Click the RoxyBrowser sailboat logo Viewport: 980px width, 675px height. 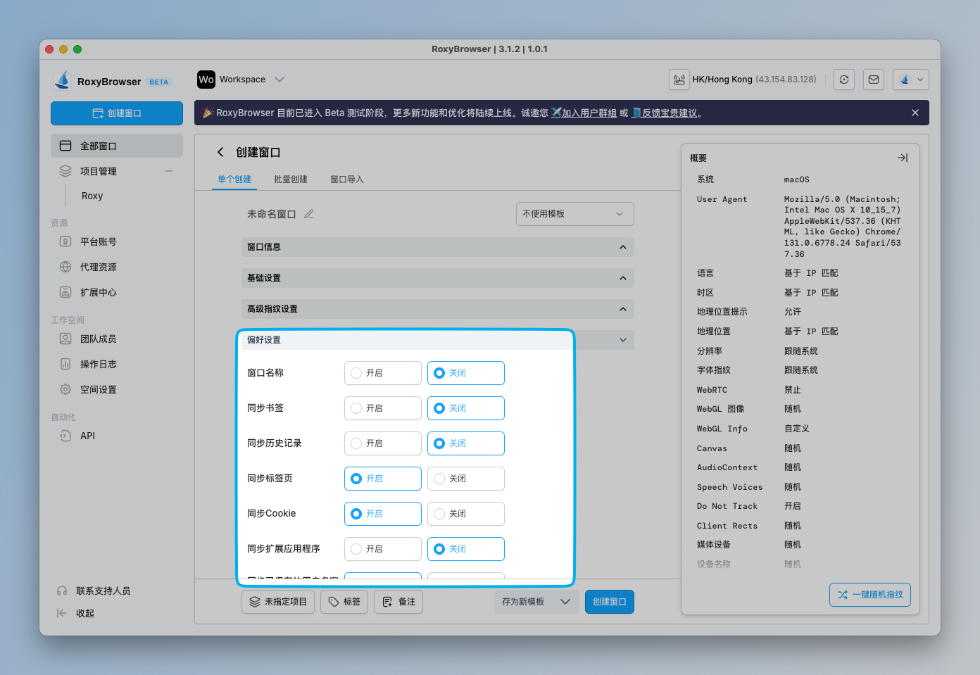coord(62,81)
